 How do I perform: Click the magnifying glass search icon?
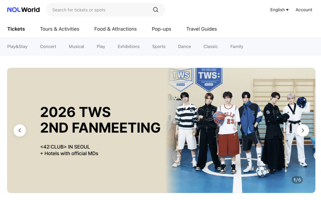[x=155, y=10]
